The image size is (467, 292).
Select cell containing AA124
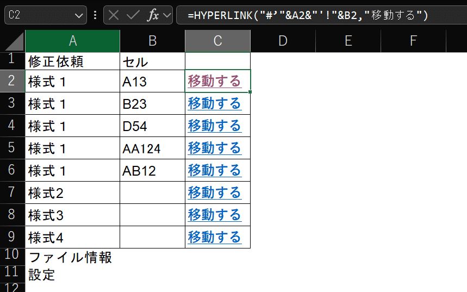click(x=152, y=148)
